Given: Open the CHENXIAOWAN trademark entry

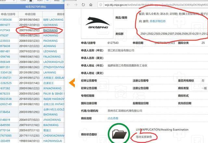Looking at the screenshot, I should (x=54, y=136).
